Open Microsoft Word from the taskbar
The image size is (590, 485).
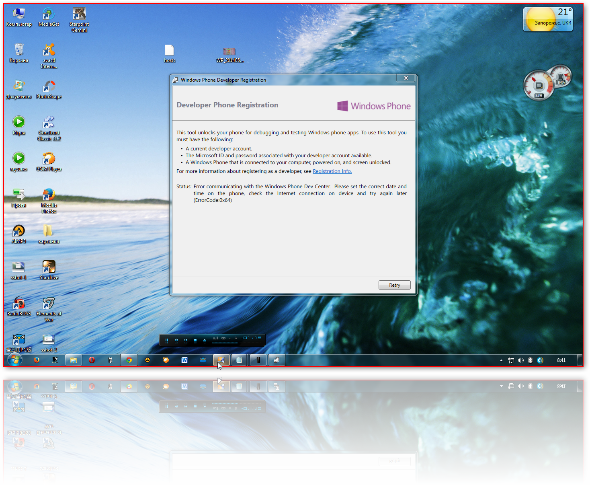coord(184,360)
